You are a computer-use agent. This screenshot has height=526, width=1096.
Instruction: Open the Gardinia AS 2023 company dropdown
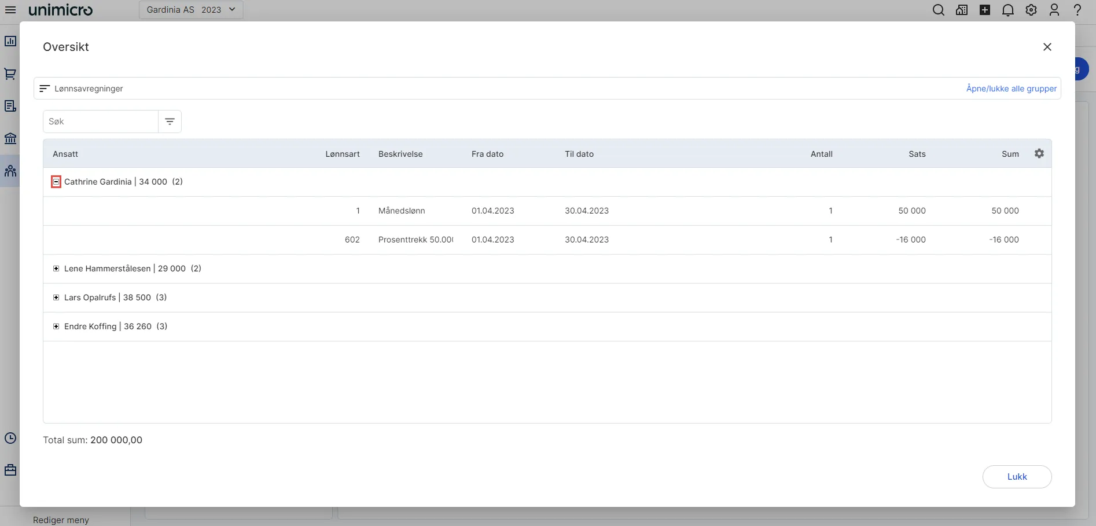coord(191,10)
